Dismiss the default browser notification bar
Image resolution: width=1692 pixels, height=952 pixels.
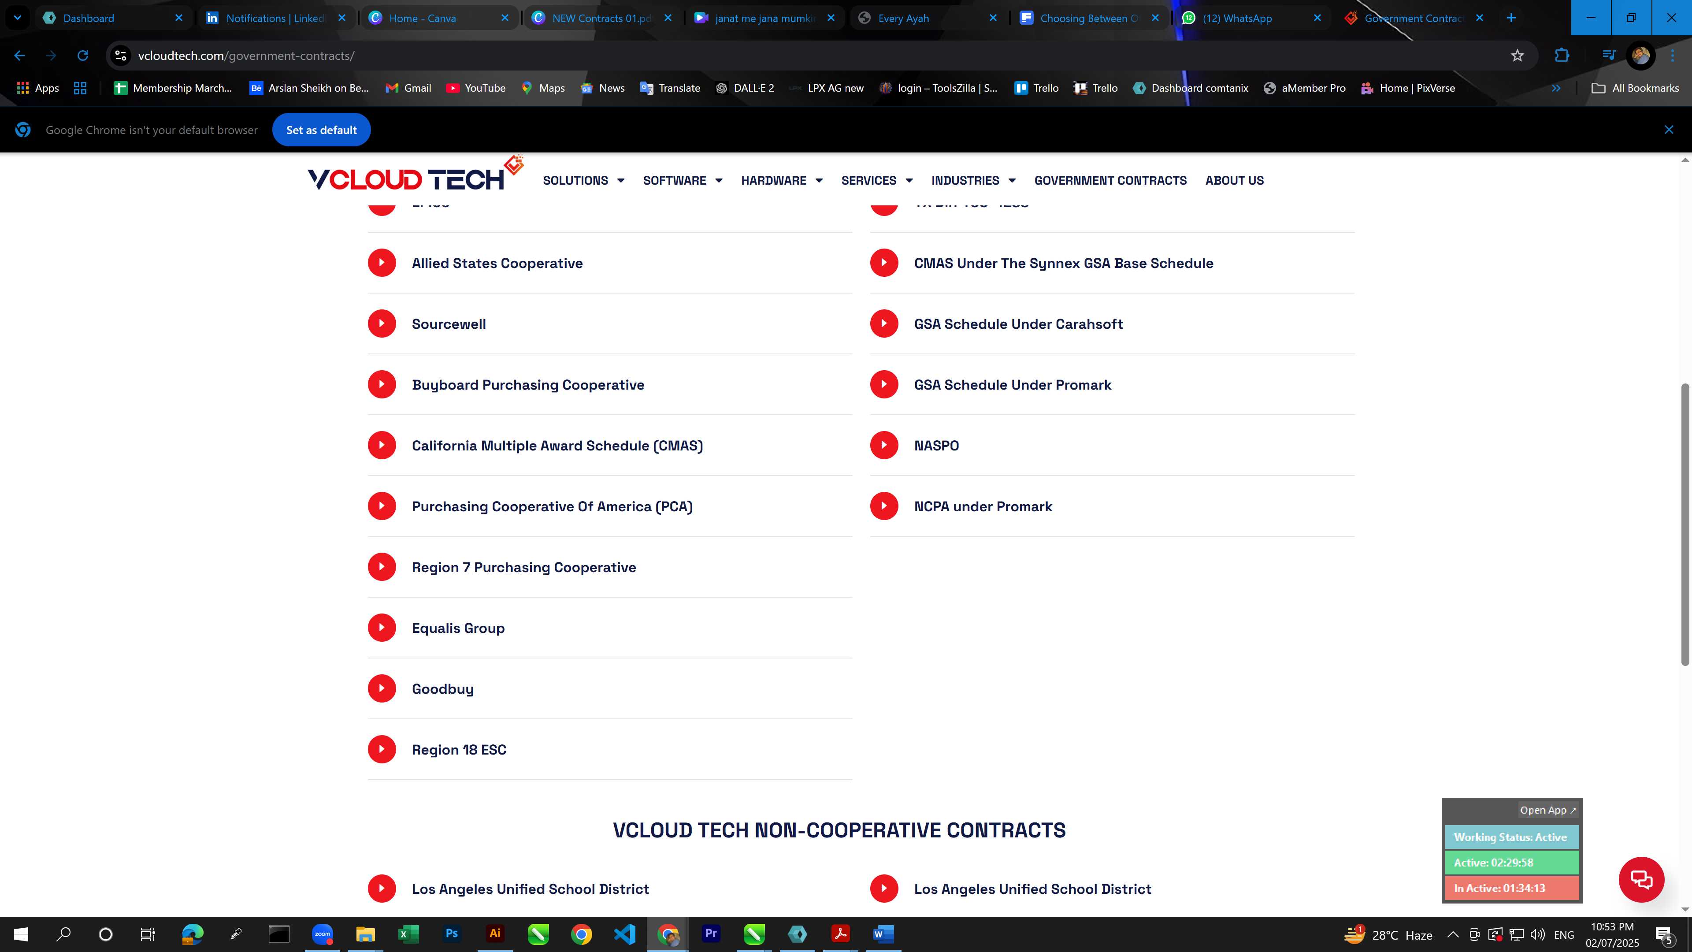click(x=1668, y=130)
